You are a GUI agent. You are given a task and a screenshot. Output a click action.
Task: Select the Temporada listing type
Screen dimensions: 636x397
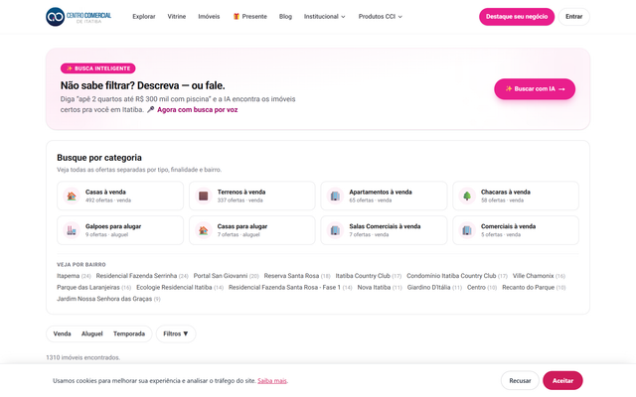129,333
